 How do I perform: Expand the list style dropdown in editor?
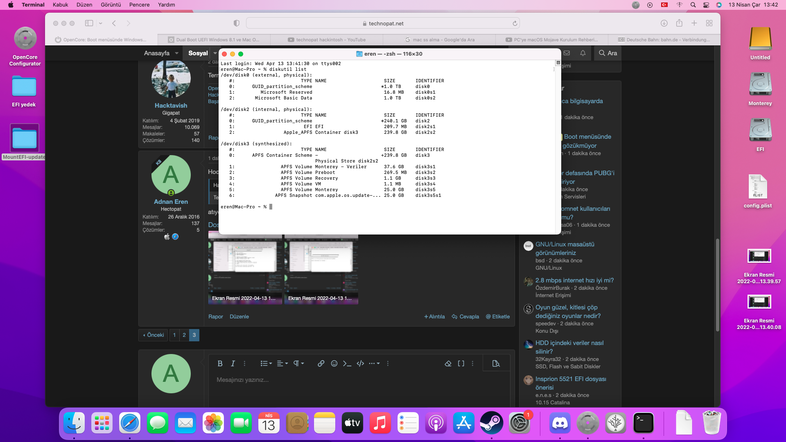pyautogui.click(x=266, y=363)
